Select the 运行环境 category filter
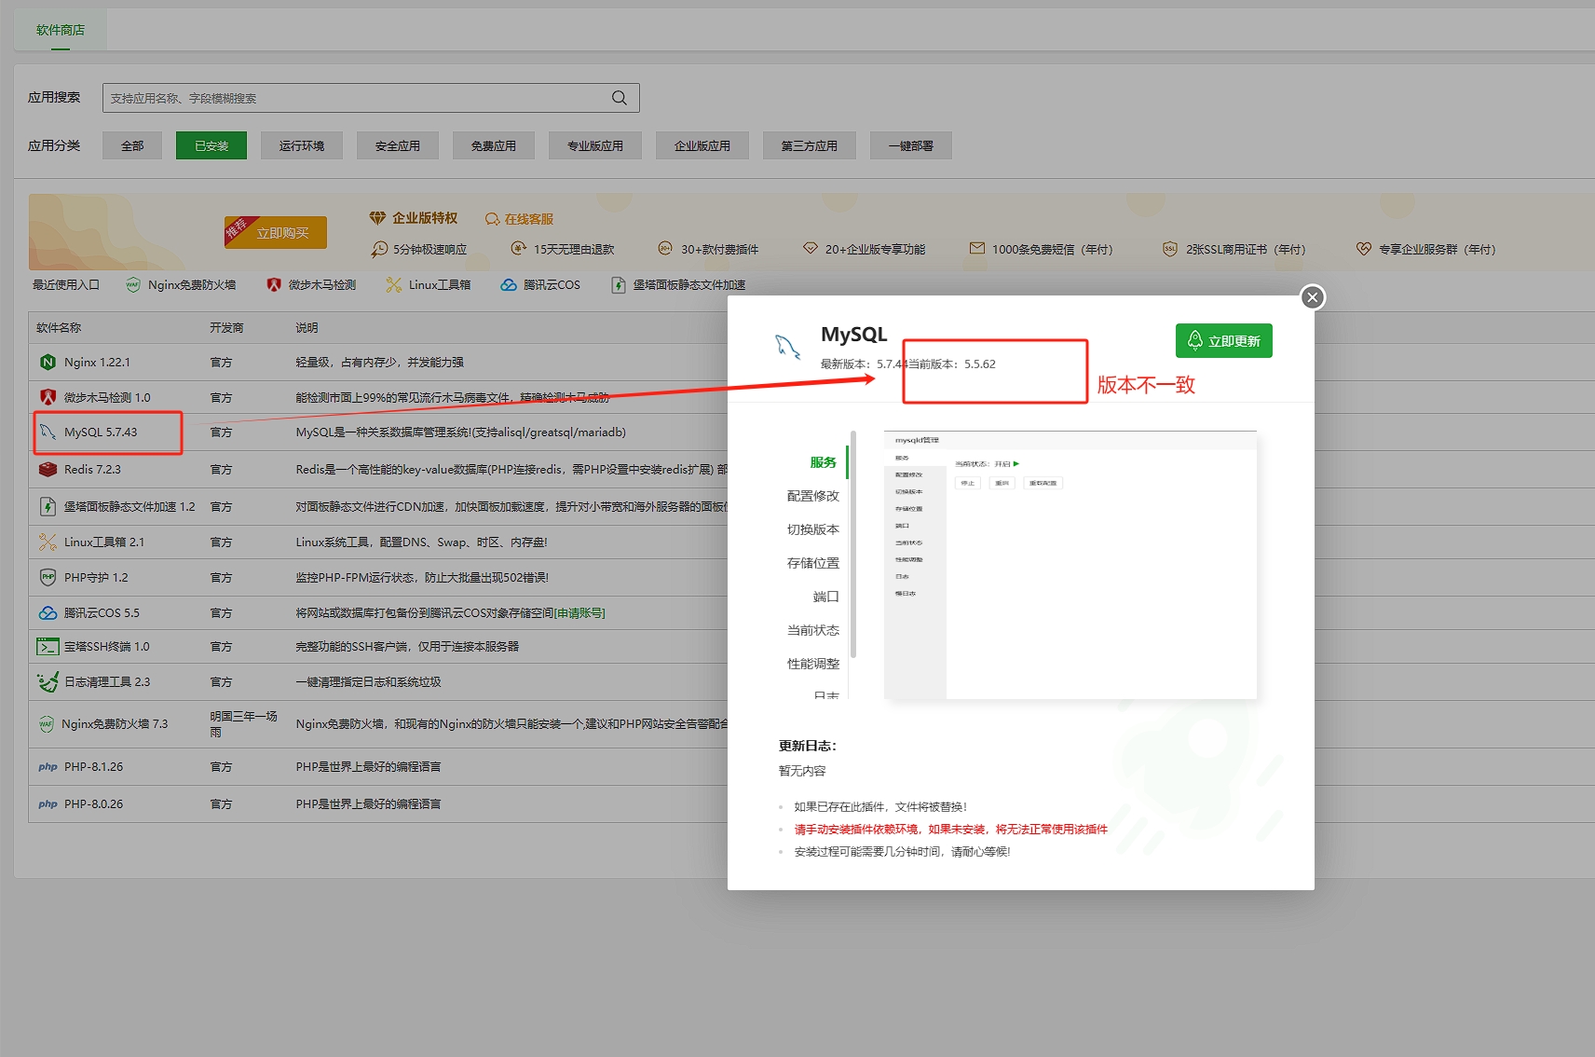 pyautogui.click(x=302, y=145)
